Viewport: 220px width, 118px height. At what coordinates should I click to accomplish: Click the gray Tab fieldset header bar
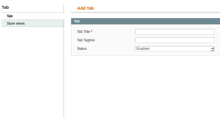pyautogui.click(x=146, y=21)
